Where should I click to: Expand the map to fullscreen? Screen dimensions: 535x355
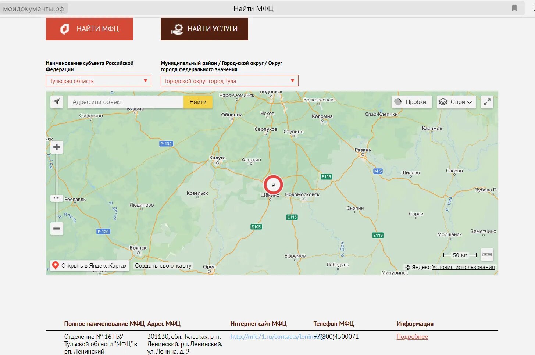coord(487,102)
